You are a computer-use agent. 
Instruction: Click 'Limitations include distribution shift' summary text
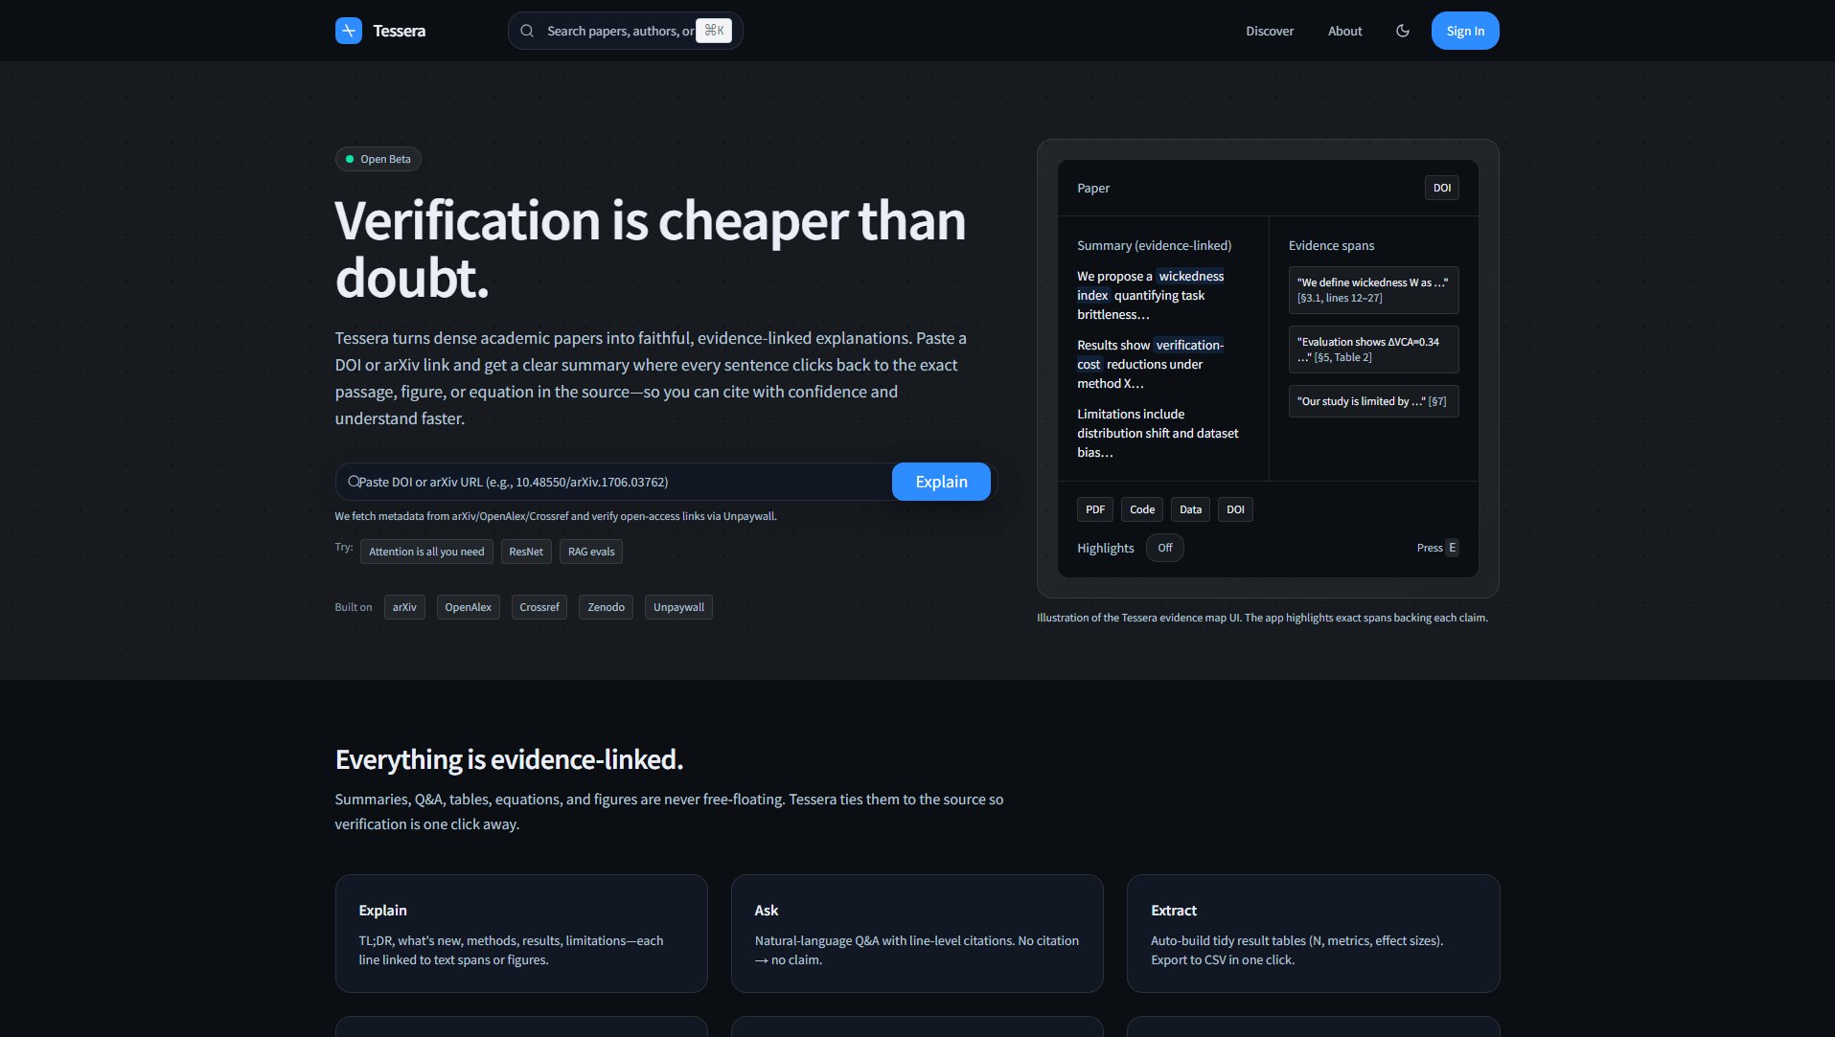1158,433
